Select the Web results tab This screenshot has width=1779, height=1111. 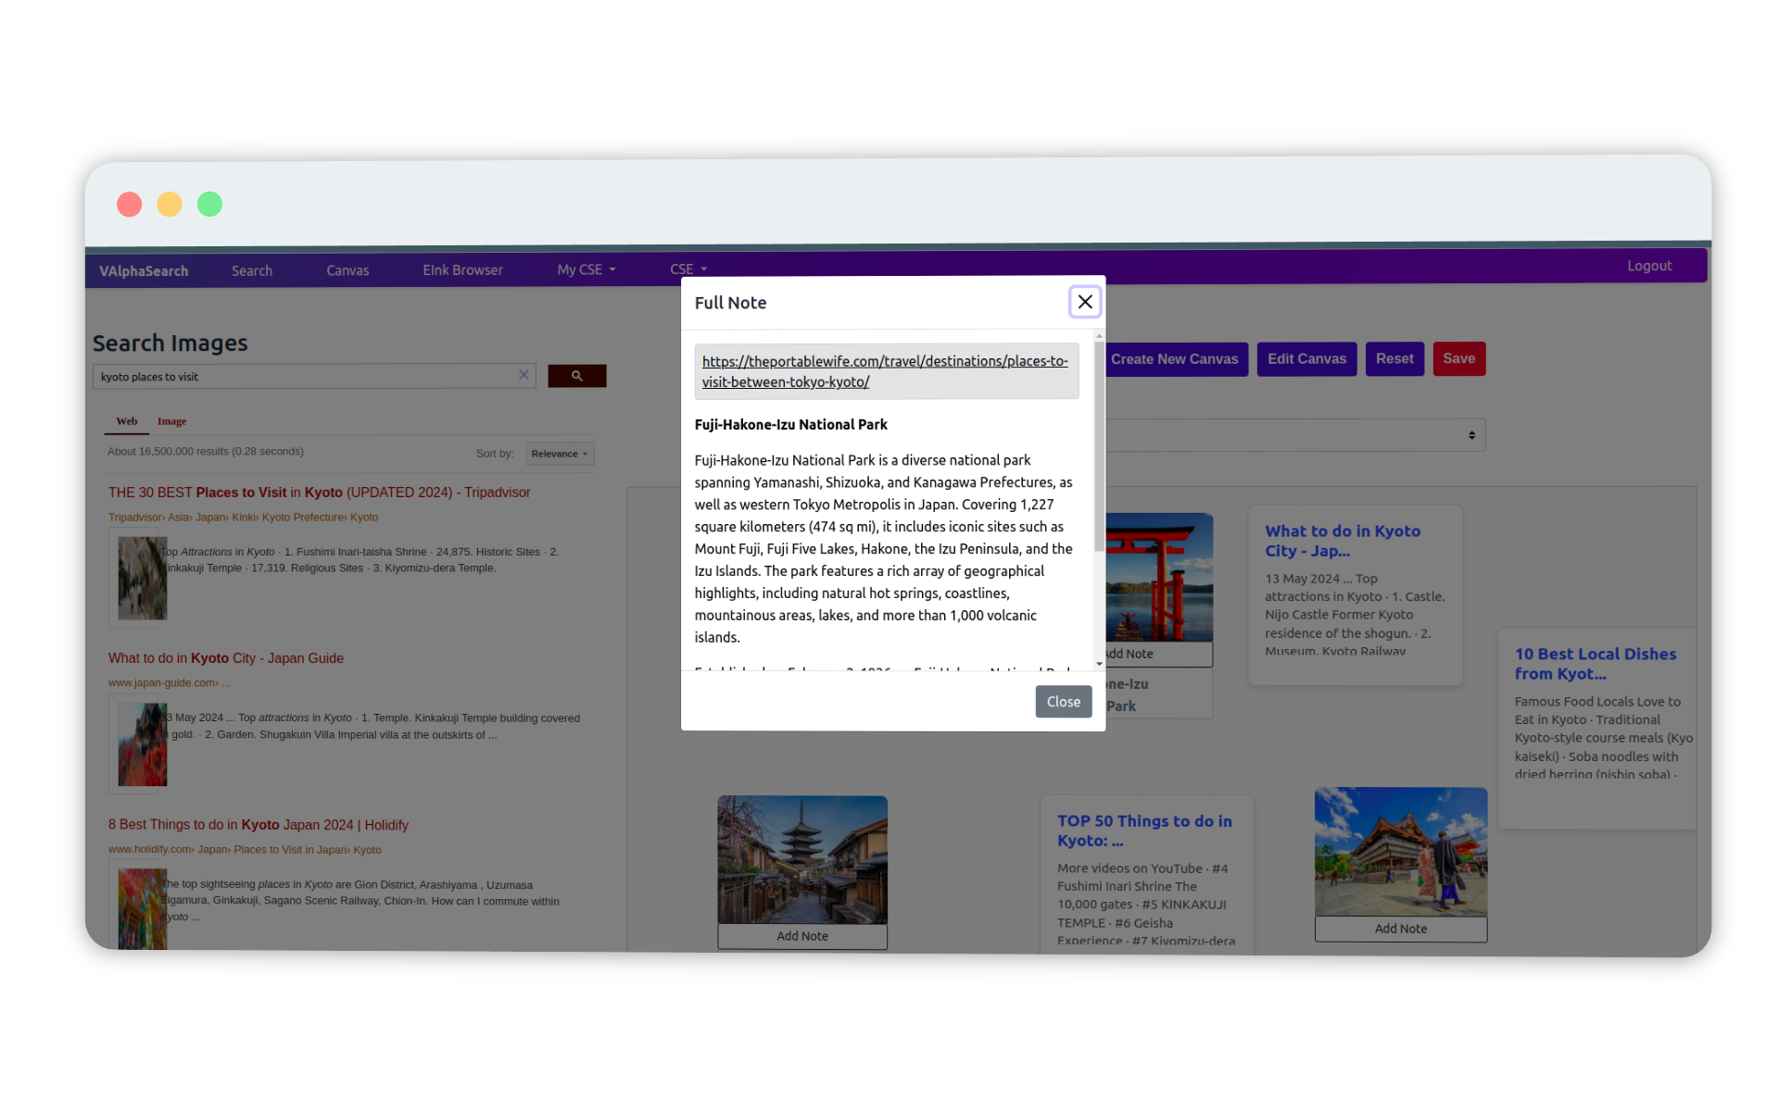coord(126,421)
